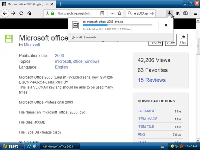Click the page scrollbar up arrow
200x150 pixels.
click(x=198, y=21)
